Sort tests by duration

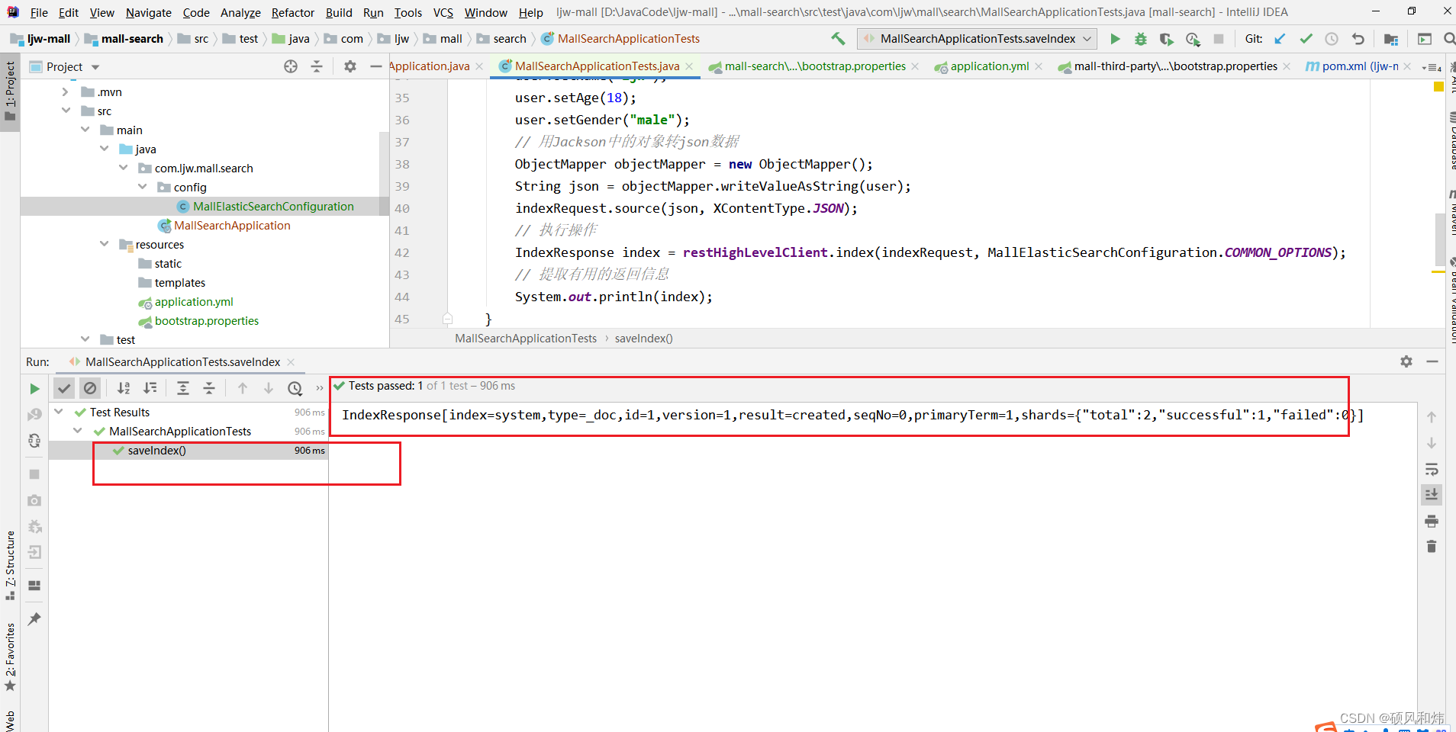pos(150,388)
